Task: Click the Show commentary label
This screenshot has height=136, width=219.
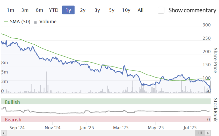Action: [x=192, y=10]
